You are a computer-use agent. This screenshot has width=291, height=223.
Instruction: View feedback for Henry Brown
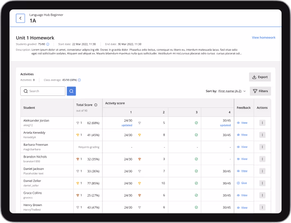242,208
